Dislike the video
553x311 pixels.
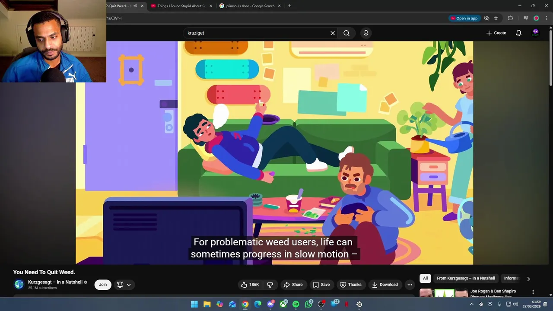pyautogui.click(x=270, y=285)
